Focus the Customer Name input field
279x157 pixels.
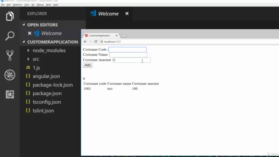tap(128, 55)
